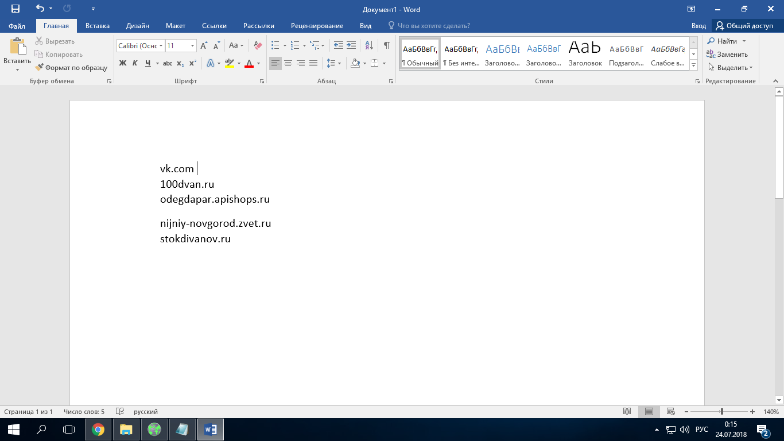The height and width of the screenshot is (441, 784).
Task: Sort the selected text A to Z
Action: click(x=369, y=45)
